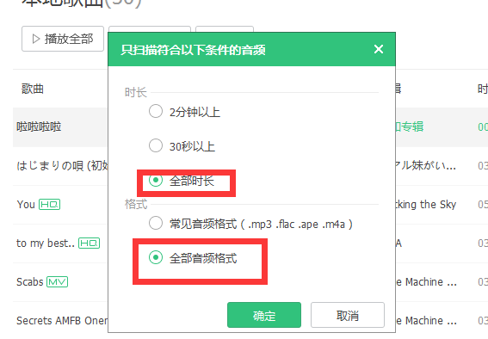Select the song はじまりの唄 row
Viewport: 488px width, 339px height.
click(x=62, y=165)
